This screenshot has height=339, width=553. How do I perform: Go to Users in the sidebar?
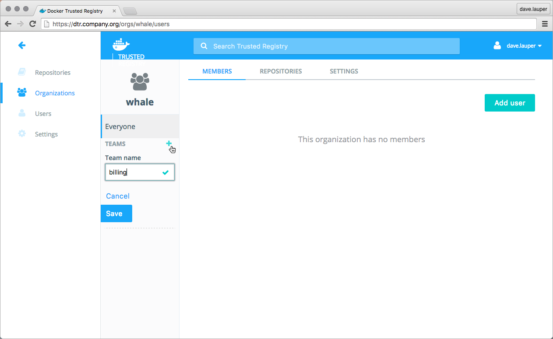point(43,114)
